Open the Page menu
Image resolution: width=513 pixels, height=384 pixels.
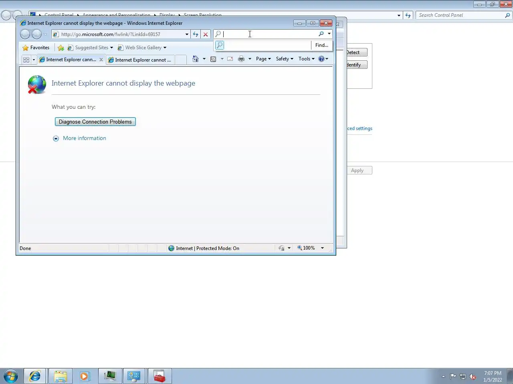coord(263,59)
